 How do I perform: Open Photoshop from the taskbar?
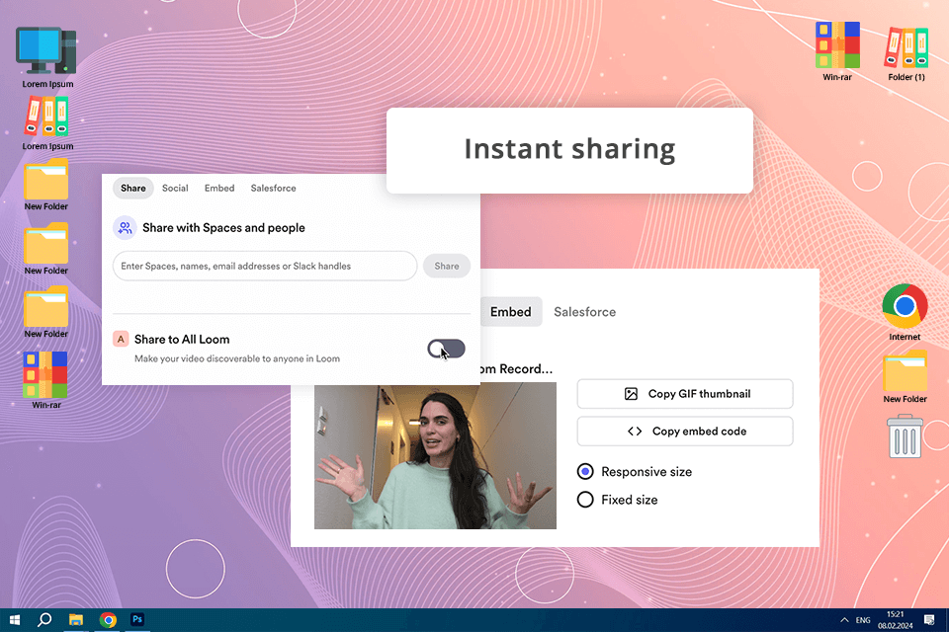[x=137, y=619]
